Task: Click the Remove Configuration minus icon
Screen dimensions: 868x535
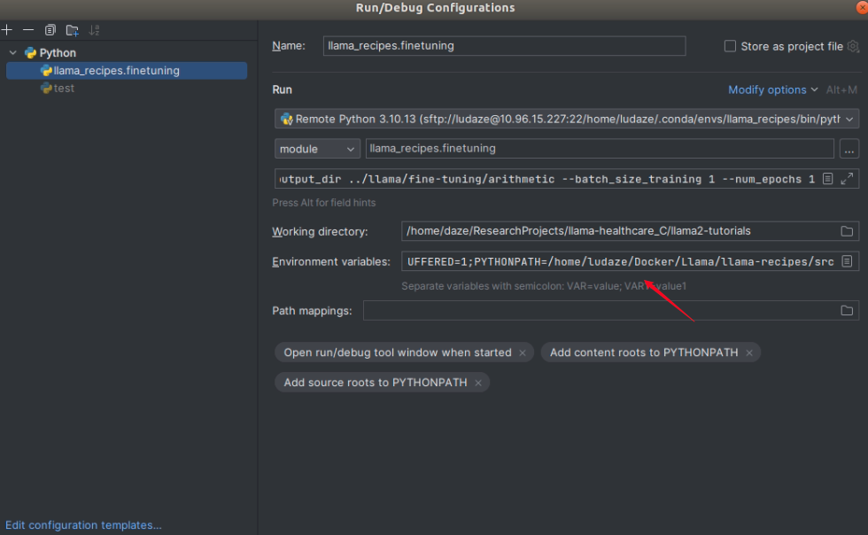Action: coord(28,30)
